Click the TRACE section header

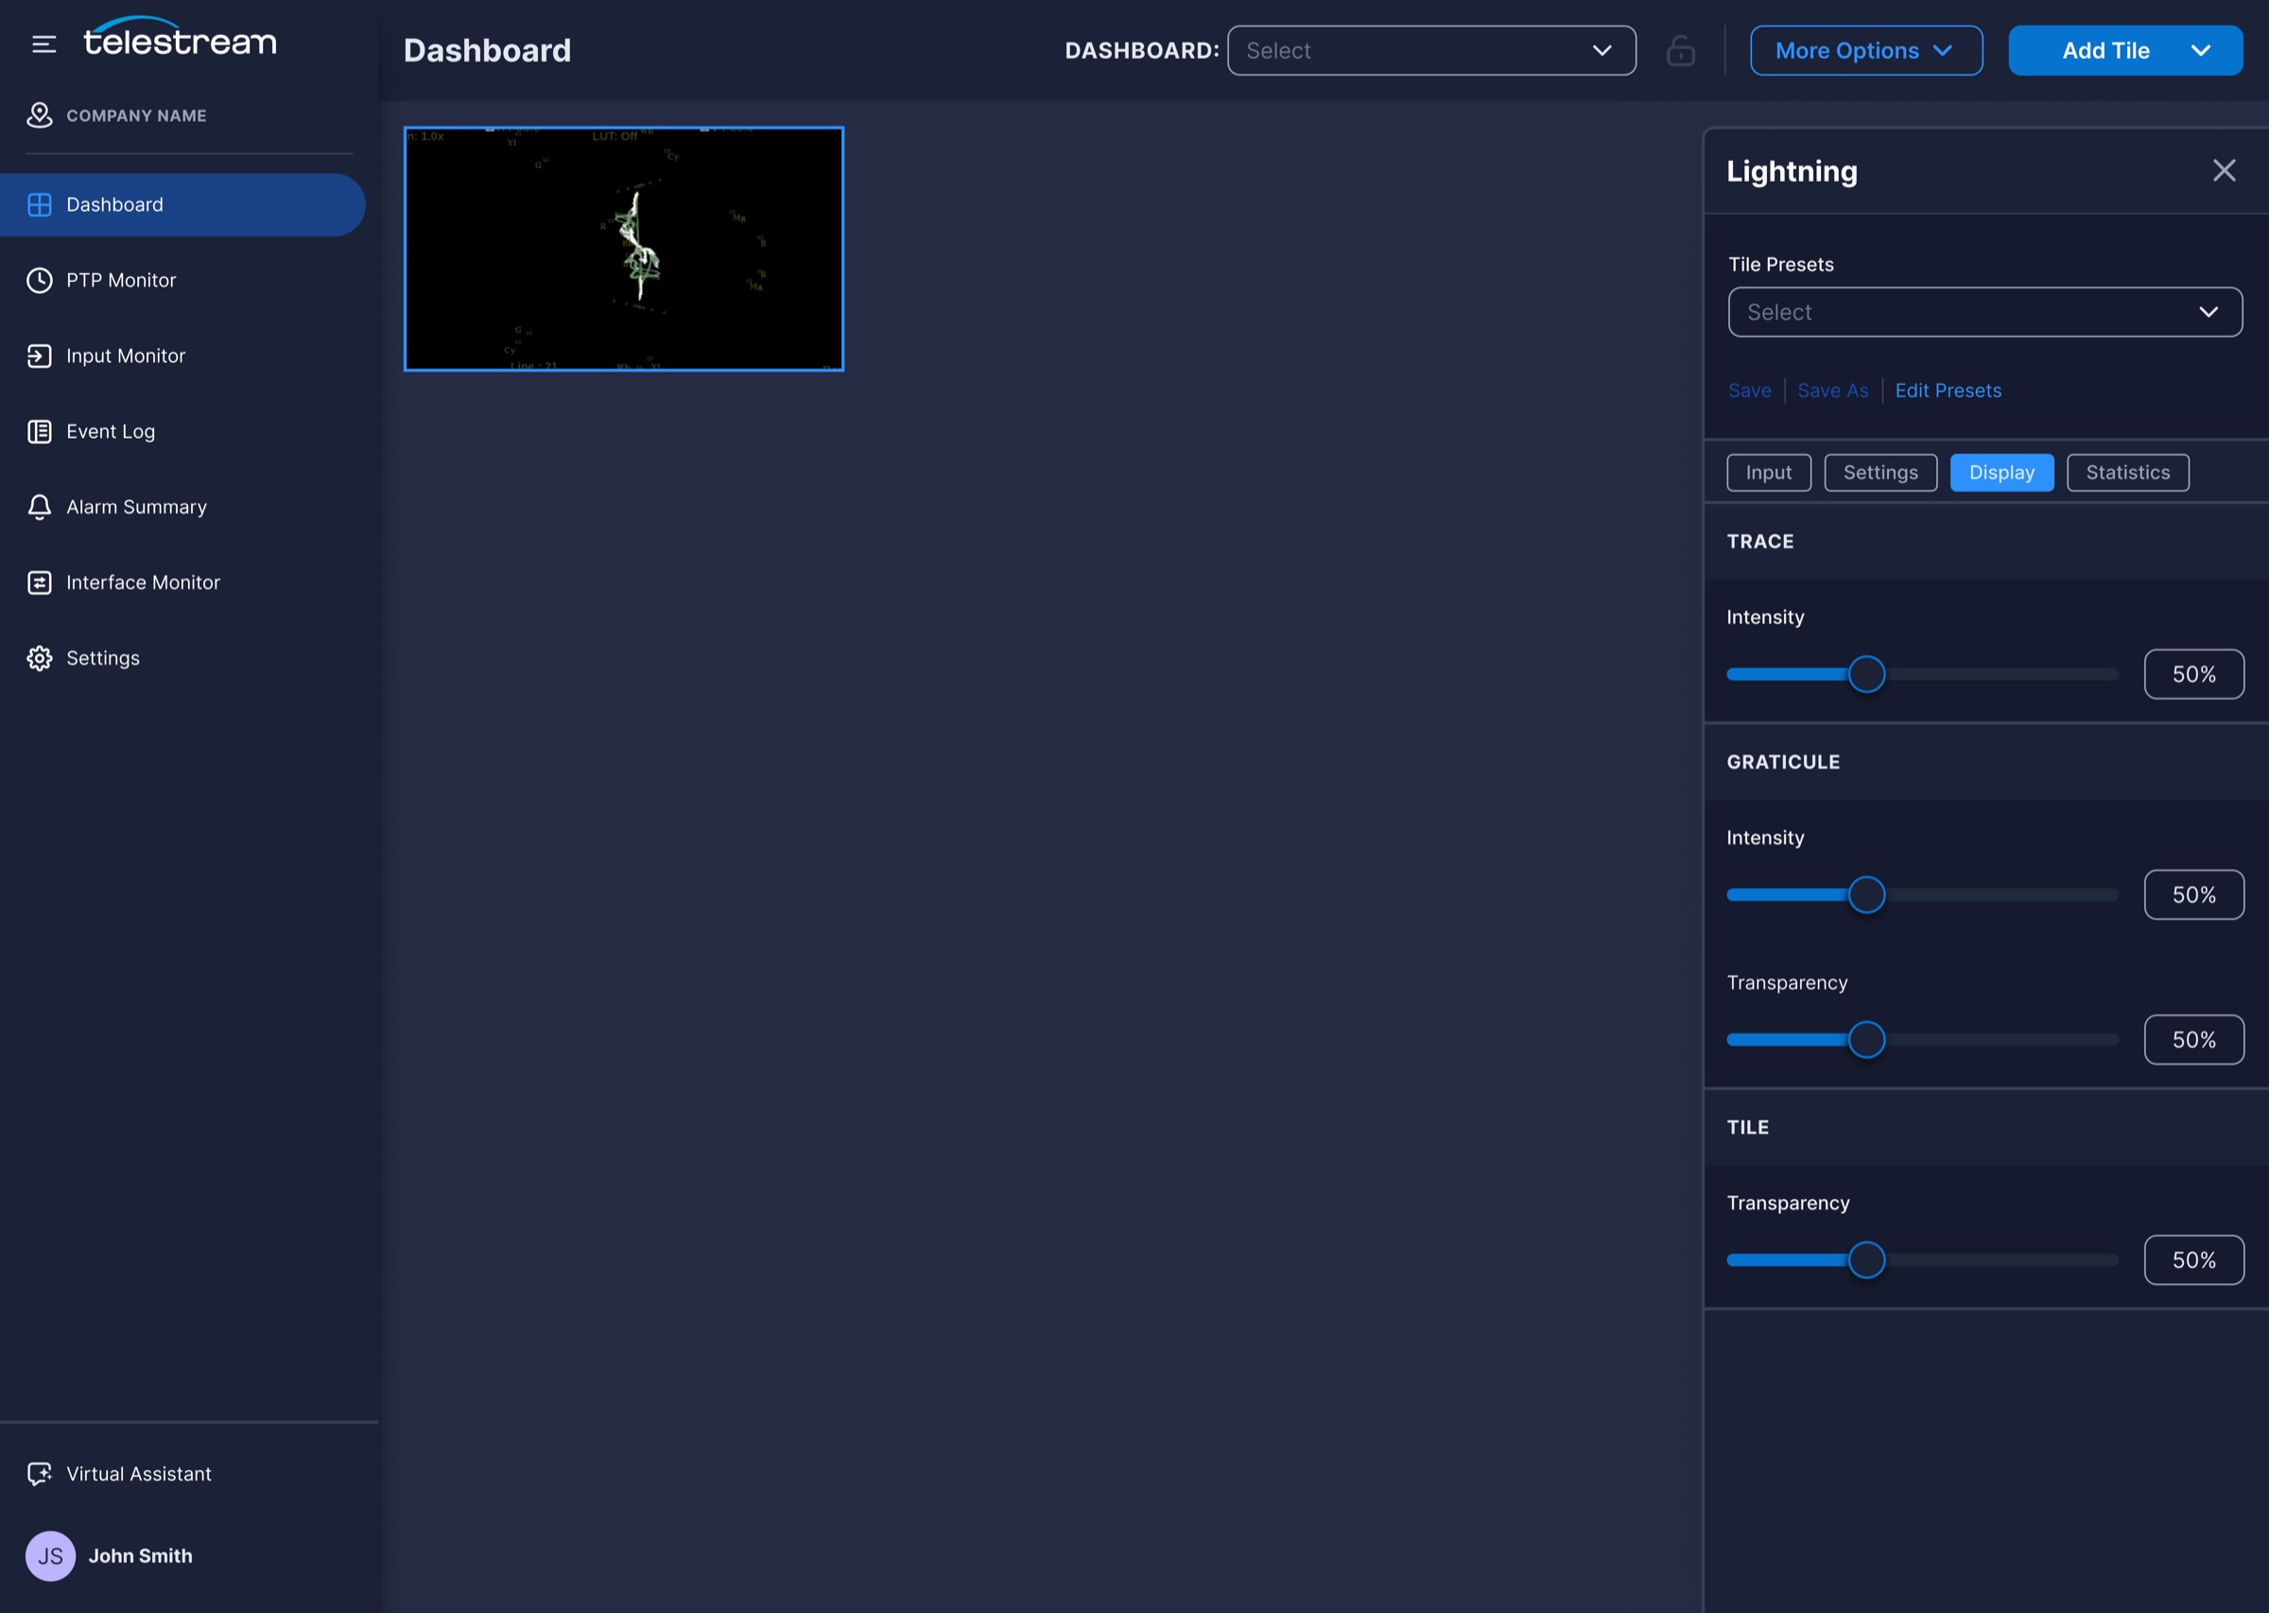point(1759,542)
